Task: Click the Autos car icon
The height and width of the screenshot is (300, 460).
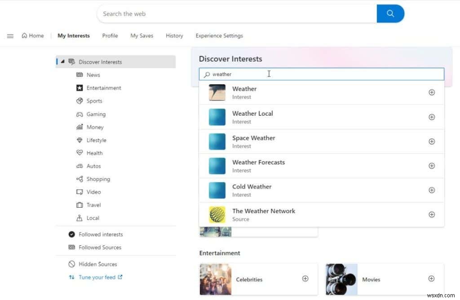Action: tap(80, 166)
